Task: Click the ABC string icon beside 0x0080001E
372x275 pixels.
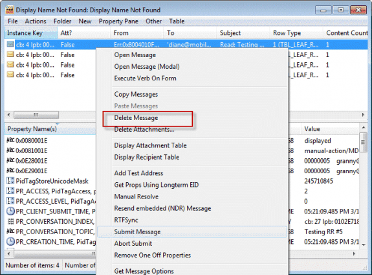Action: [10, 140]
